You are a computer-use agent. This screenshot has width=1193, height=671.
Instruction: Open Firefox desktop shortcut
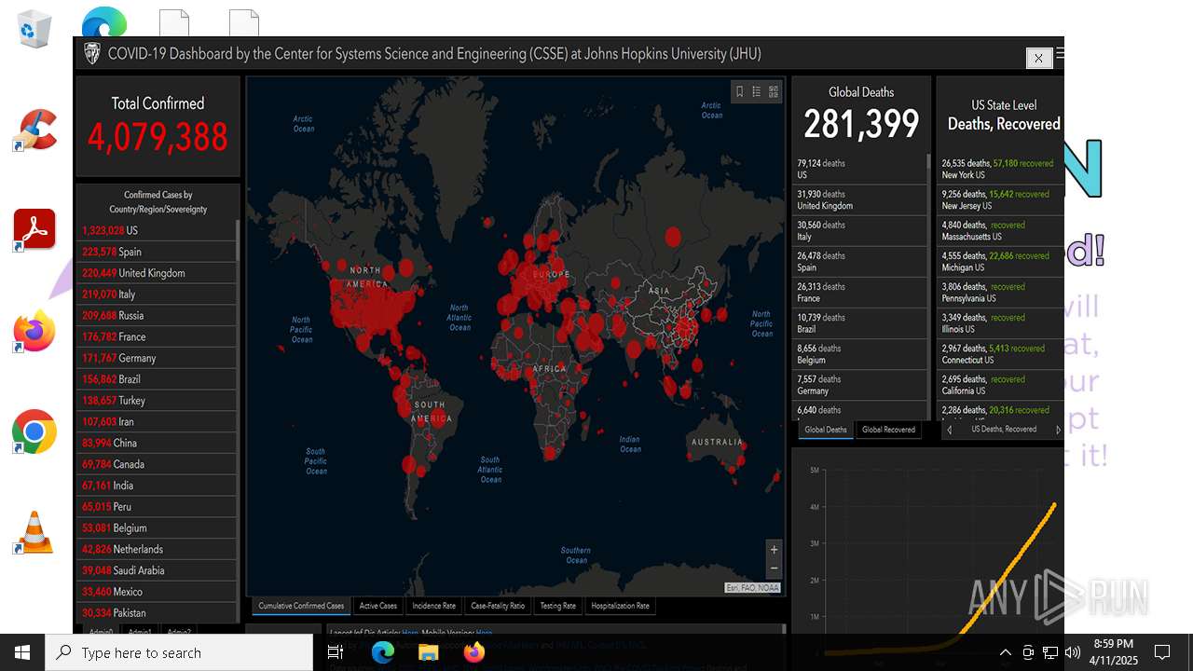pos(34,331)
